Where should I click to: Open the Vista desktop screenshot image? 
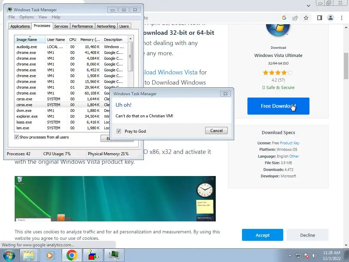tap(115, 199)
